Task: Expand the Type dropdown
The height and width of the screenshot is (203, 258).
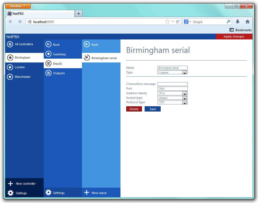Action: point(185,73)
